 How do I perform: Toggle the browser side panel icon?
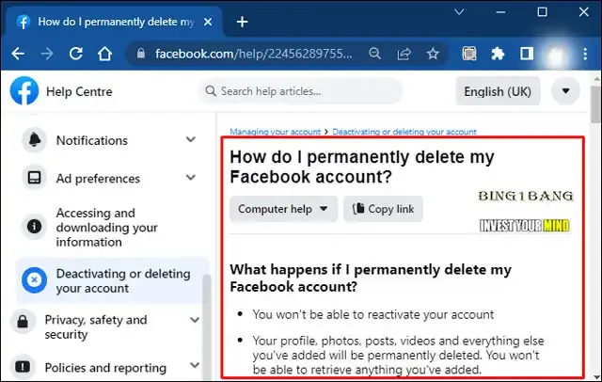point(527,54)
